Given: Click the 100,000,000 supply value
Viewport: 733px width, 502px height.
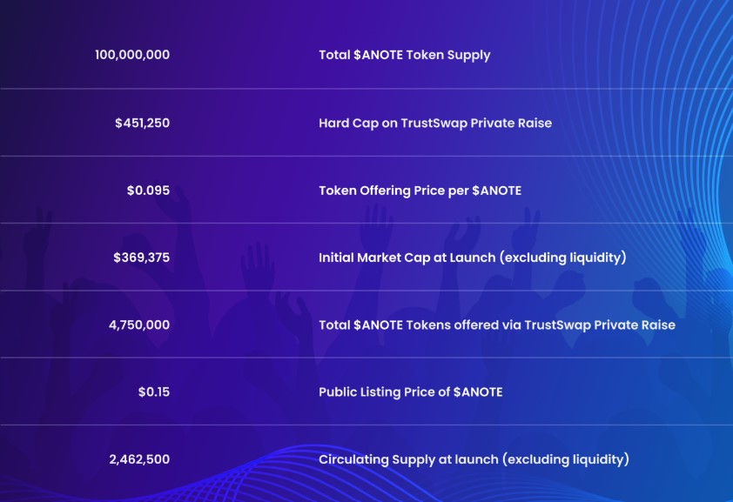Looking at the screenshot, I should (132, 55).
